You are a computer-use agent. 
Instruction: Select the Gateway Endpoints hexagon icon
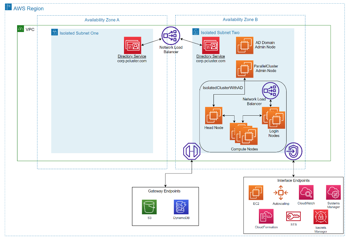tap(192, 151)
